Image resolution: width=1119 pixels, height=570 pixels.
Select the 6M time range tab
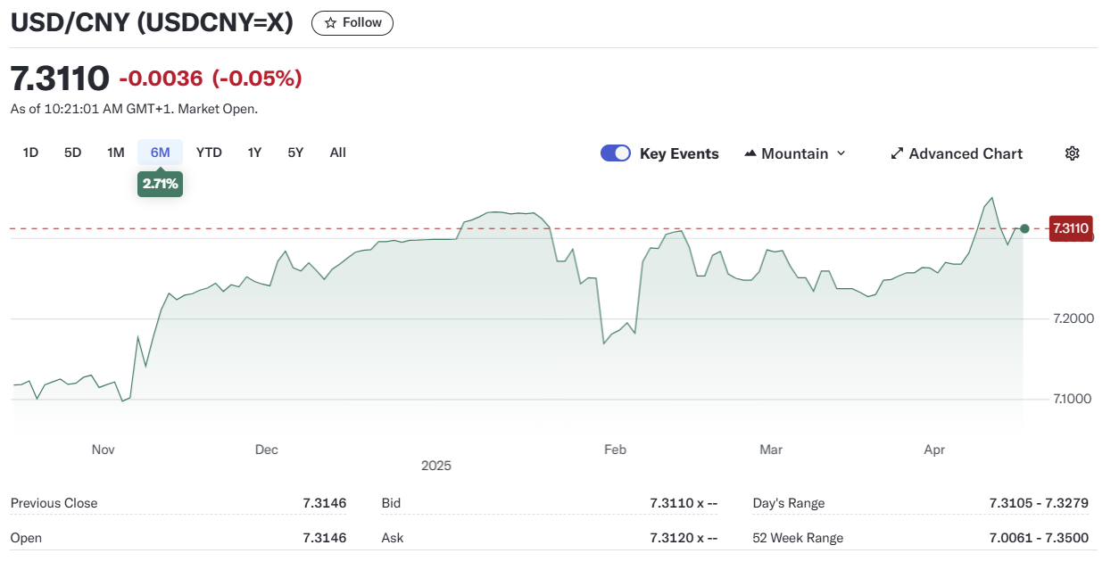tap(160, 153)
